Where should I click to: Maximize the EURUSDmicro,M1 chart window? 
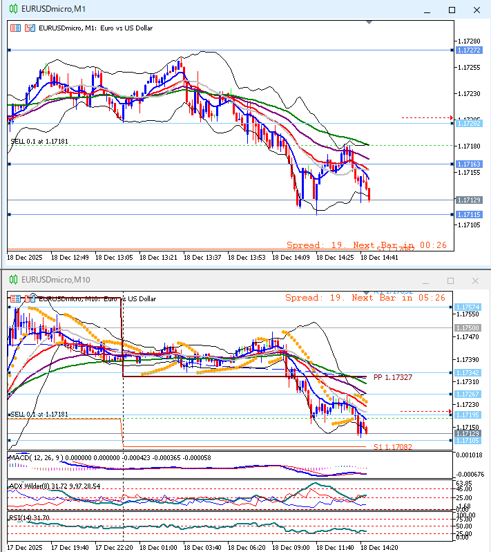point(452,10)
